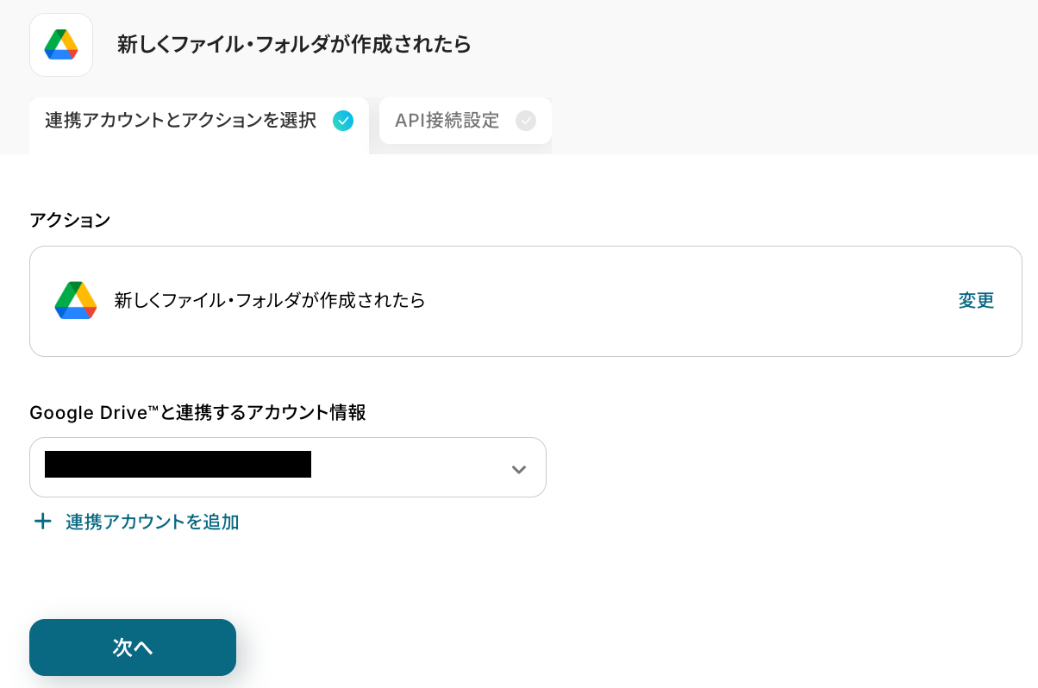Click the plus icon beside 連携アカウントを追加
1038x688 pixels.
(42, 522)
